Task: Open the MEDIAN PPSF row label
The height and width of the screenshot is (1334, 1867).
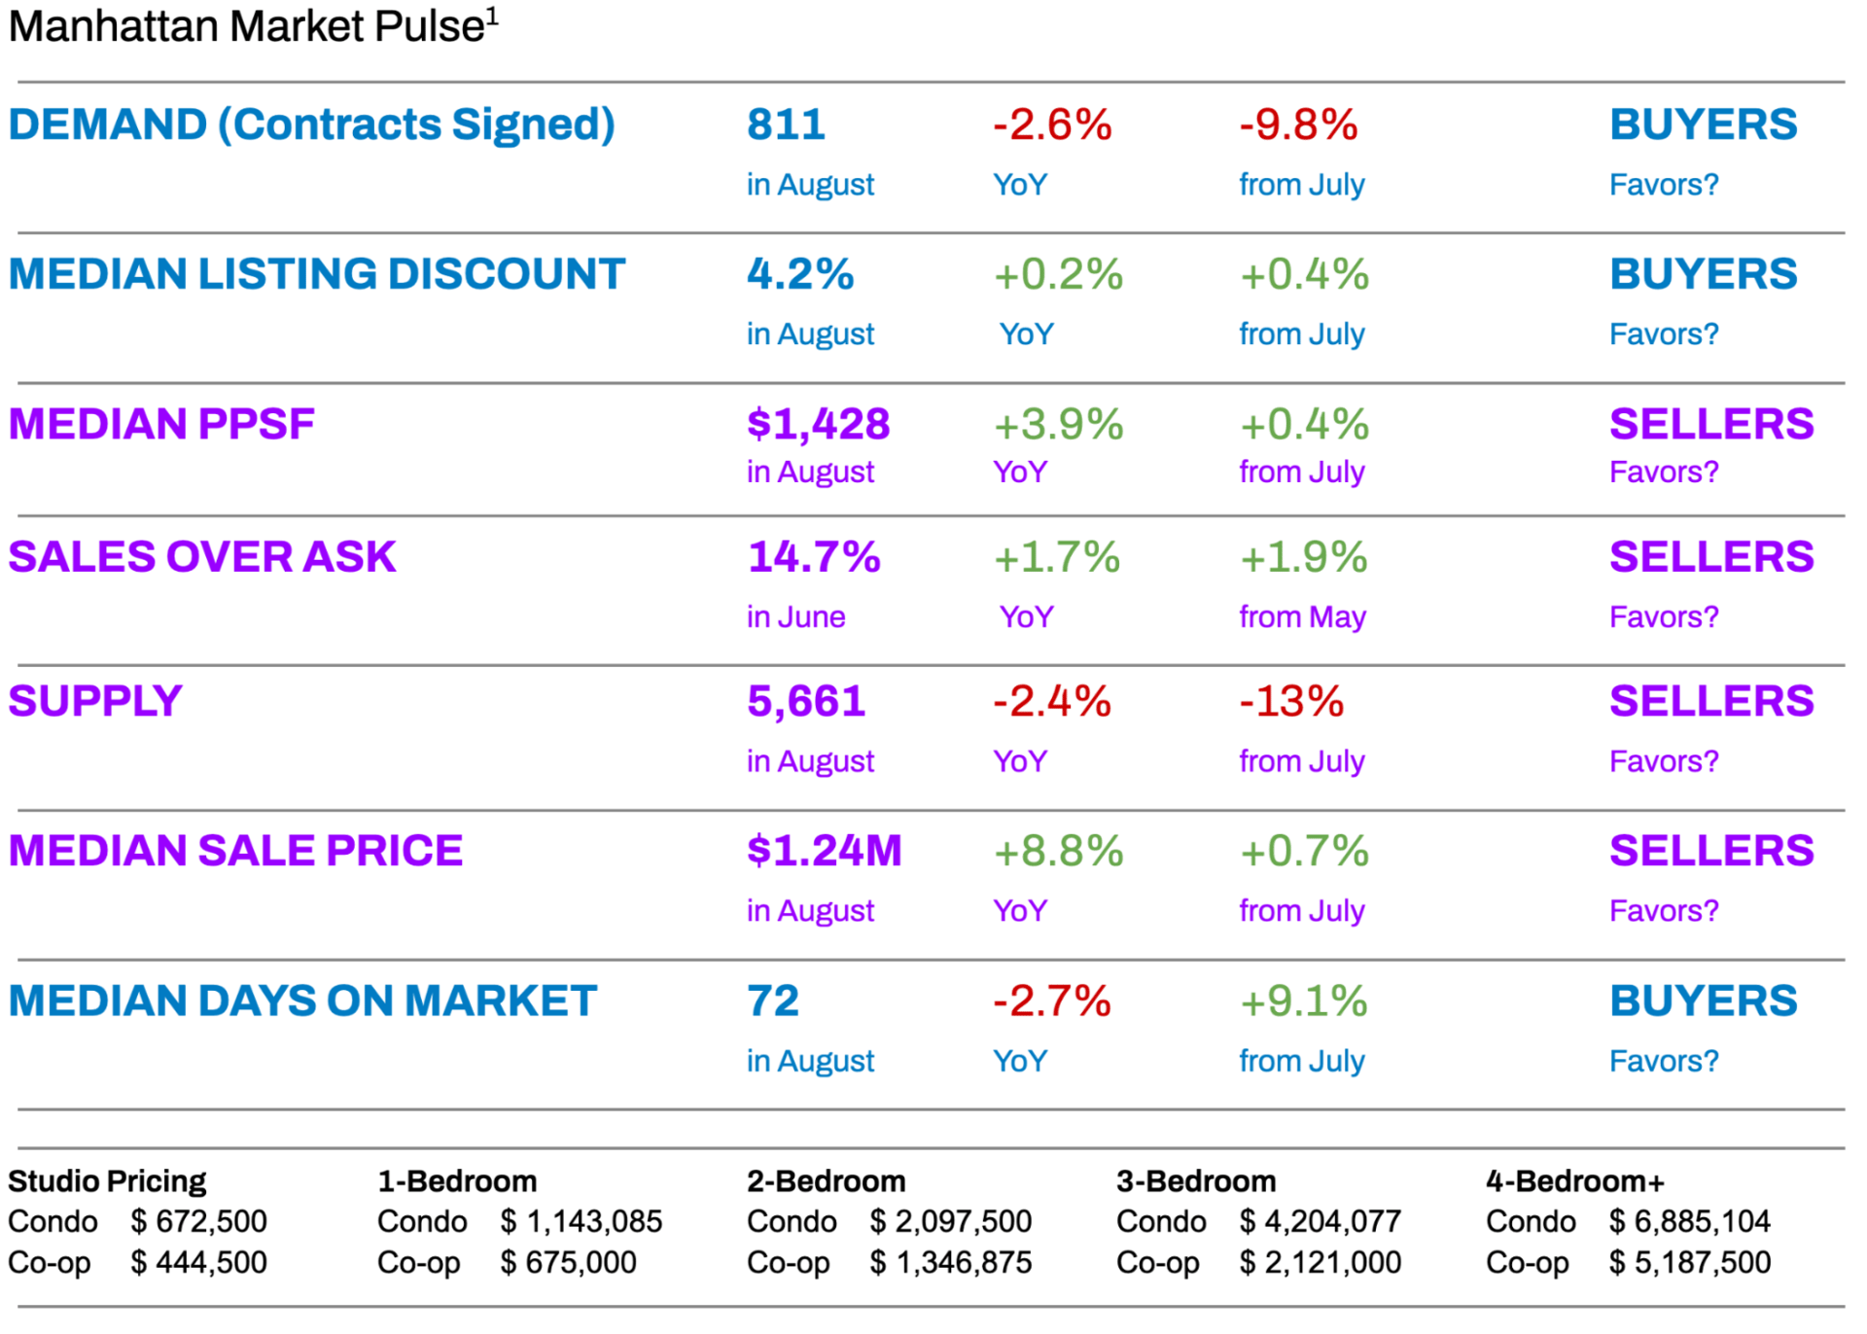Action: (x=161, y=424)
